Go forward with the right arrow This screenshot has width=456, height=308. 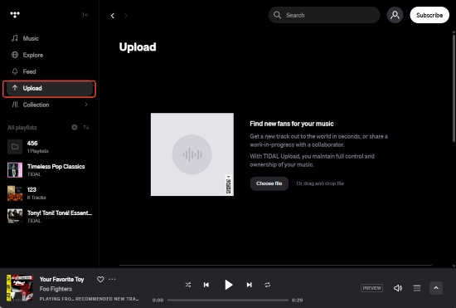(126, 16)
